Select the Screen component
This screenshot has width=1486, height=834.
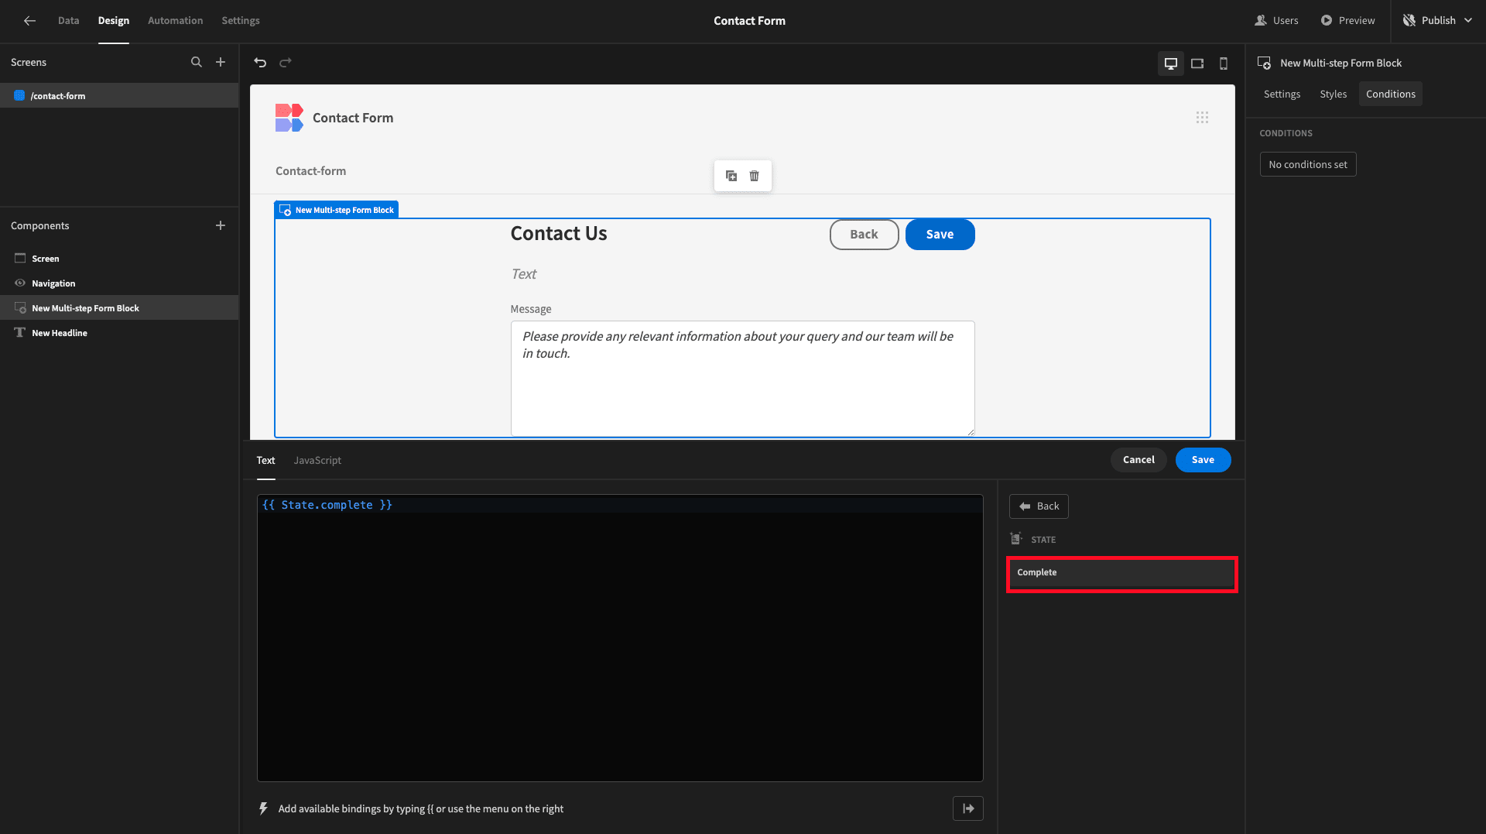coord(119,259)
